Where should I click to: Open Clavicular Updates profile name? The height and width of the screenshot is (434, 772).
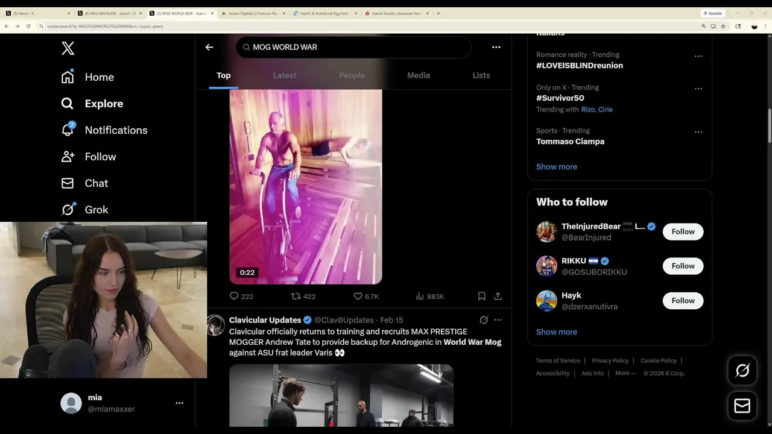[x=265, y=320]
